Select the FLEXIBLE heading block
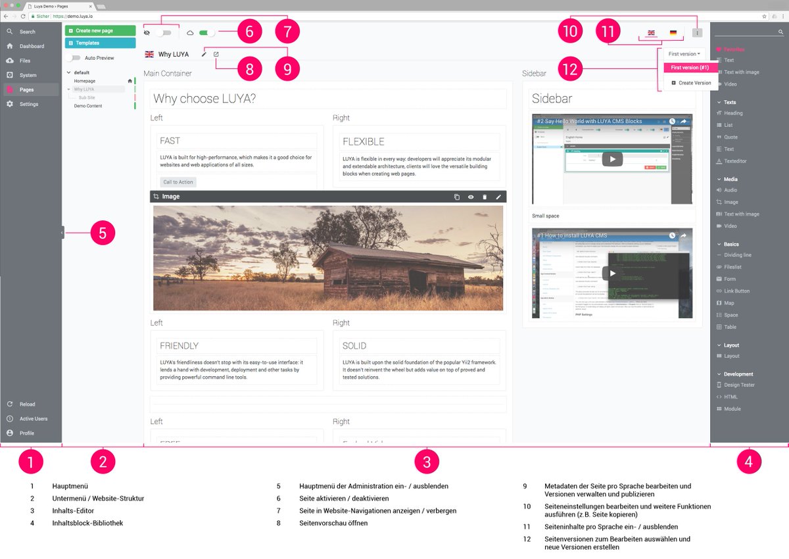The width and height of the screenshot is (789, 559). [x=419, y=141]
